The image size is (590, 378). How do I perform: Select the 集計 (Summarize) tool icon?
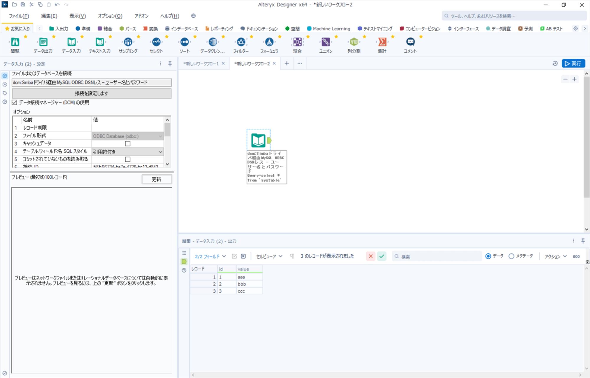point(382,42)
